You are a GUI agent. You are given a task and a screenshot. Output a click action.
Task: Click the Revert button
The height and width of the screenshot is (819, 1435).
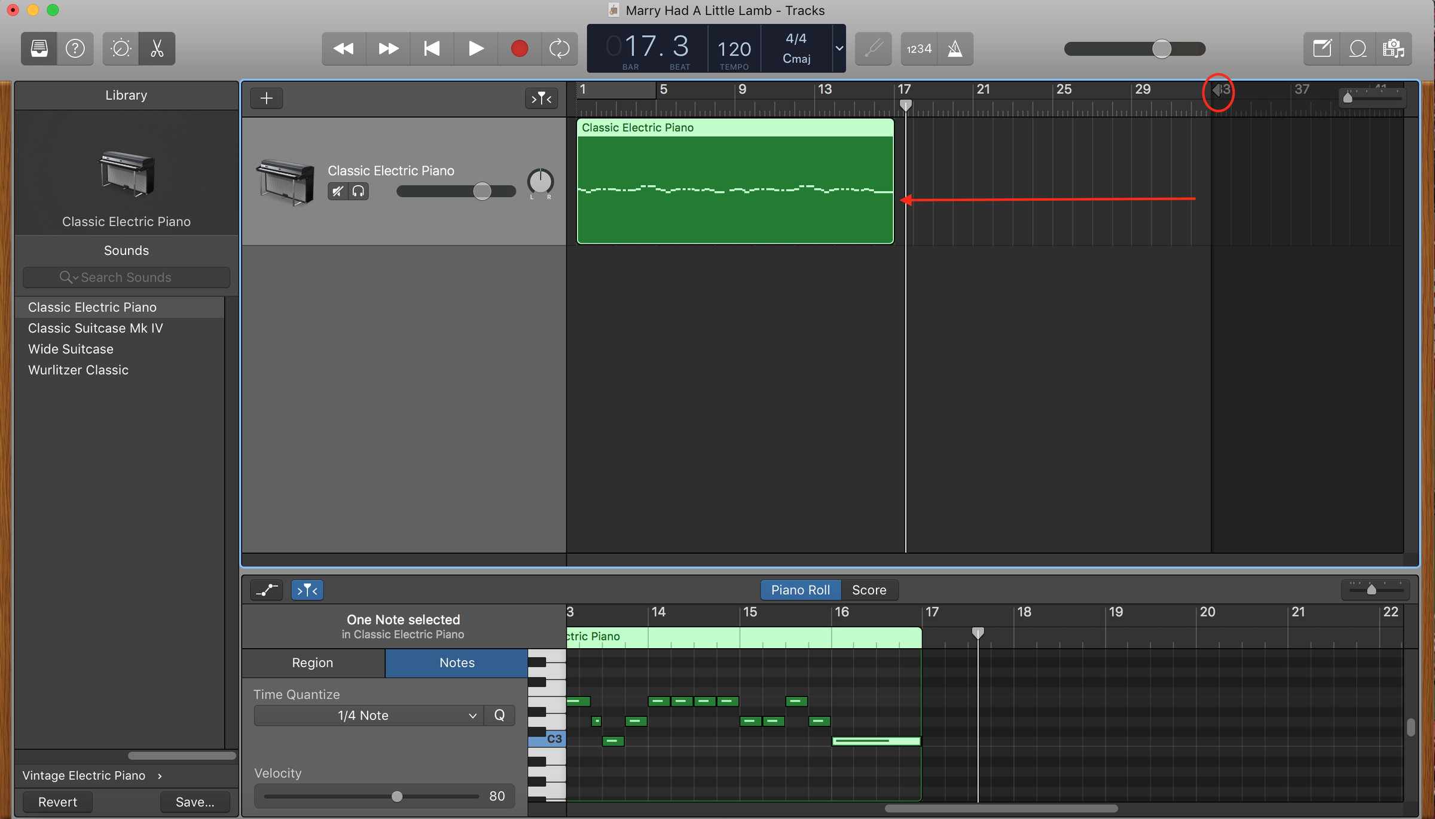click(x=57, y=802)
